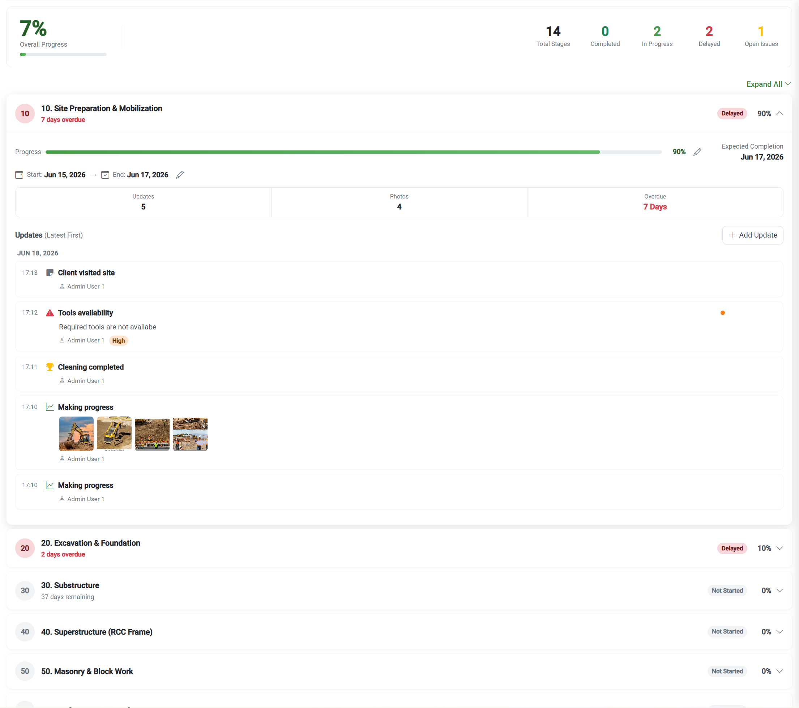The height and width of the screenshot is (708, 799).
Task: Expand Superstructure (RCC Frame) stage chevron
Action: point(779,632)
